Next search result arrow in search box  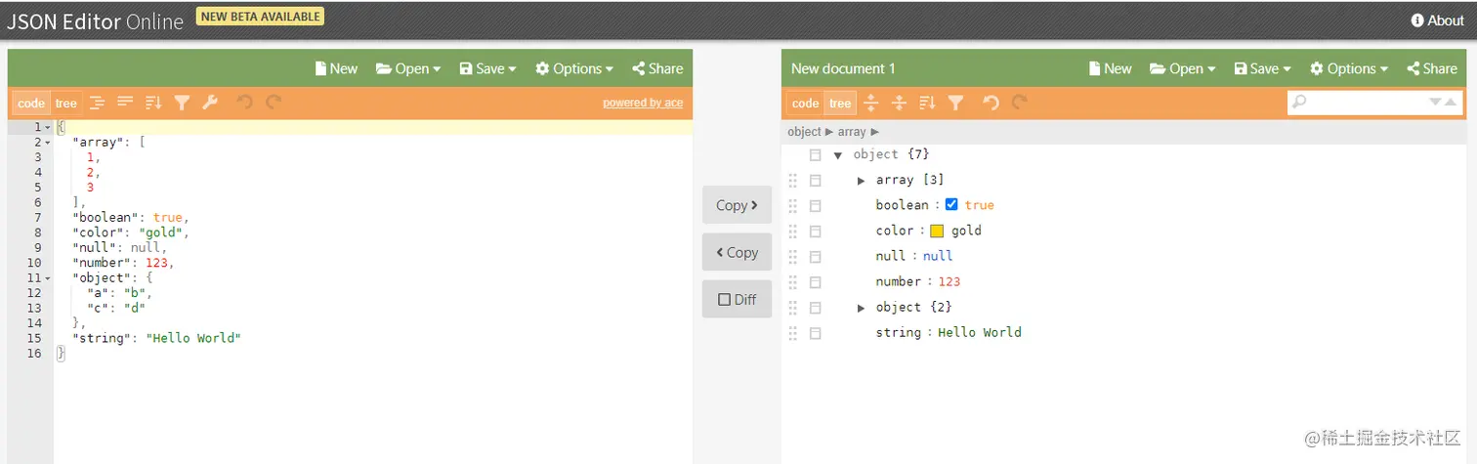1435,102
